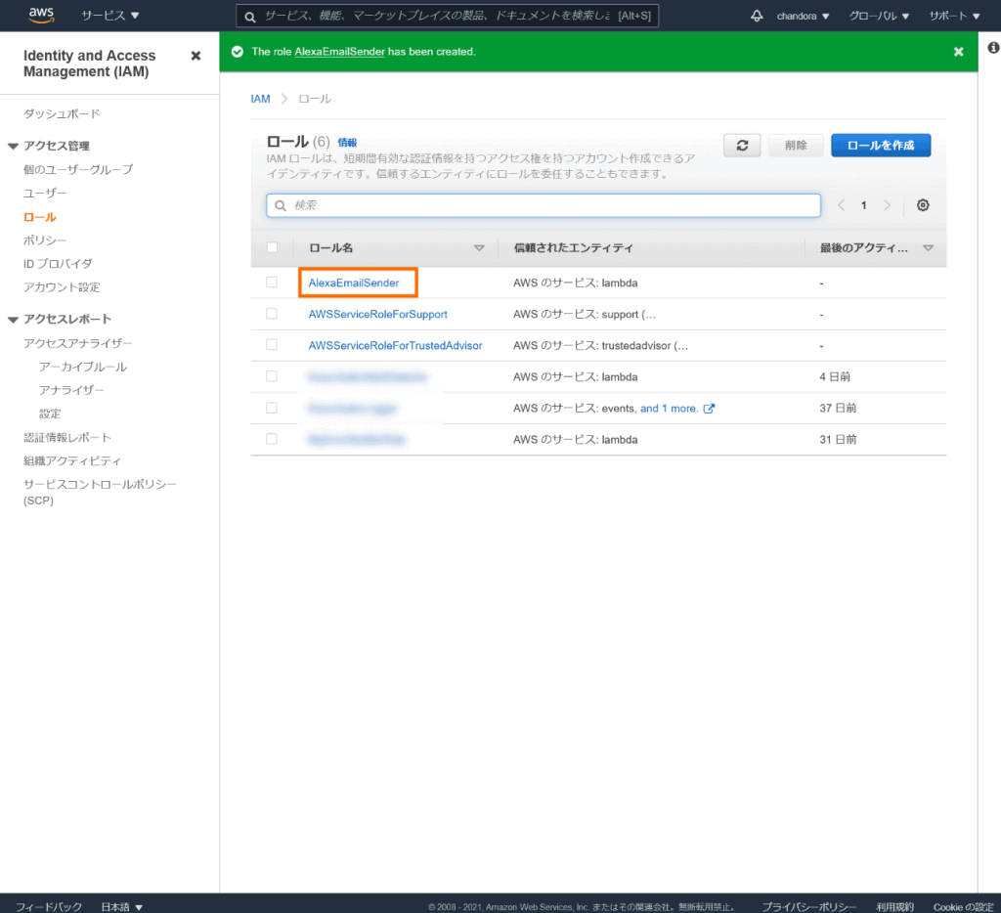Go to previous page of roles
The image size is (1001, 913).
[x=842, y=205]
